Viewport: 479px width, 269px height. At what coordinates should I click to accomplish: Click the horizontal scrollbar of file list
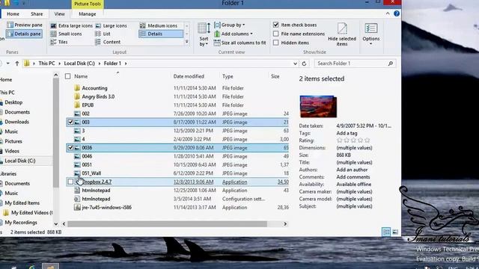tap(167, 224)
